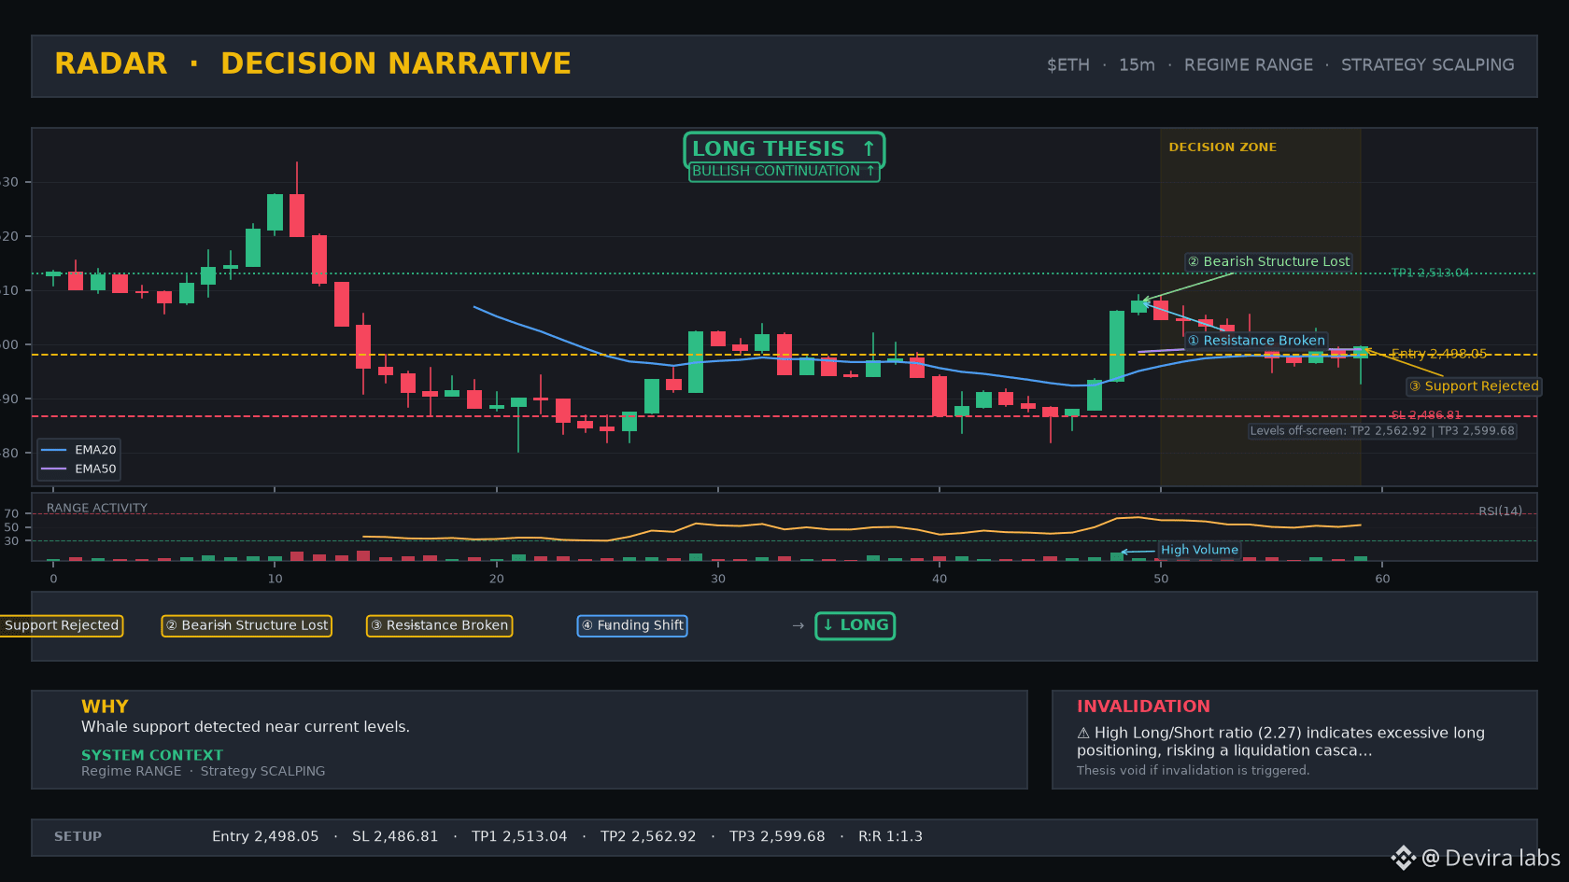Click Entry 2,498.05 in the setup bar

coord(265,836)
